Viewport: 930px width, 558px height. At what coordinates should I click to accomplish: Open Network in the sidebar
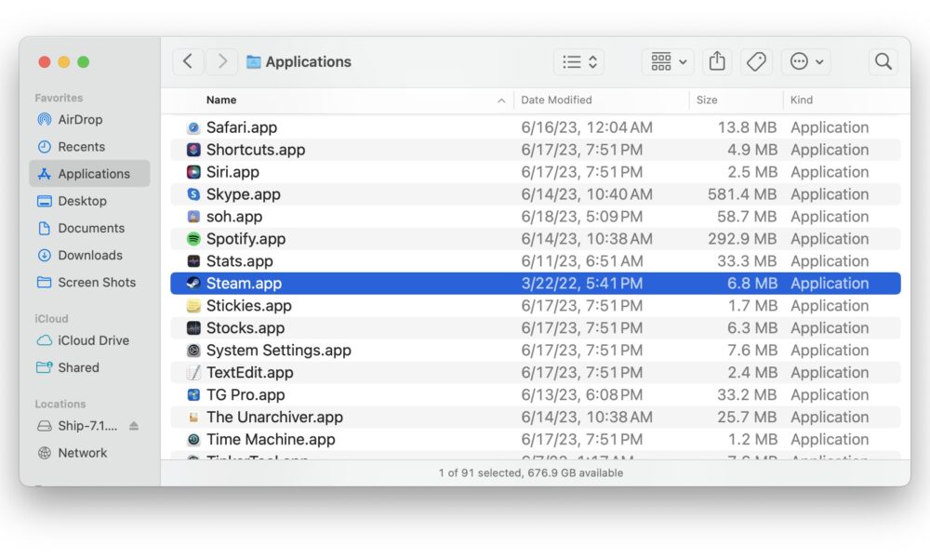click(89, 453)
